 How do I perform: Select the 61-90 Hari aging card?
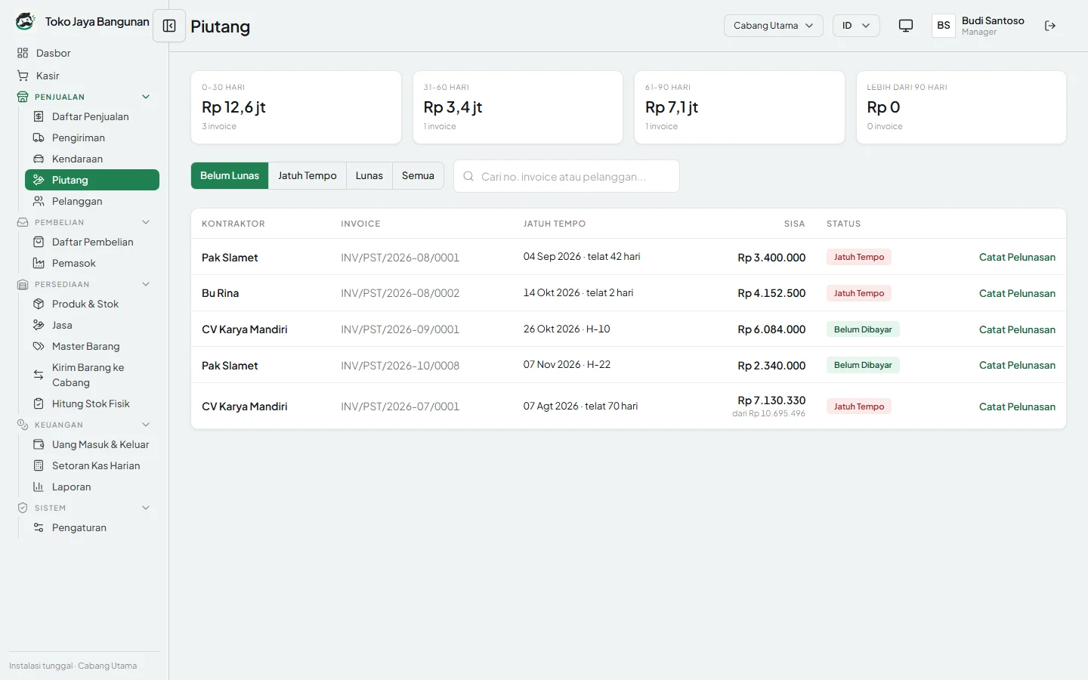pyautogui.click(x=740, y=107)
